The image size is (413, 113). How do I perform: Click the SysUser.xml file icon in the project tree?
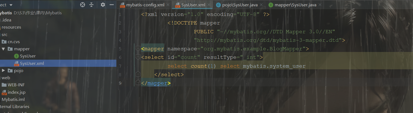point(16,64)
